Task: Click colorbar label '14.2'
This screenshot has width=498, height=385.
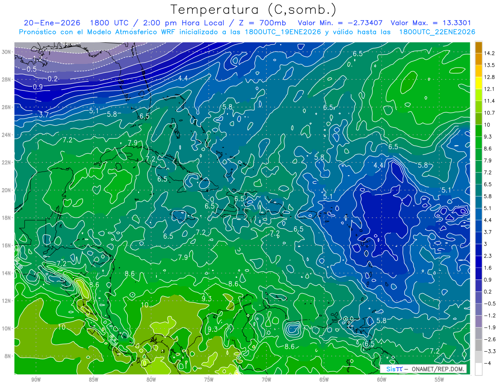Action: click(x=490, y=53)
